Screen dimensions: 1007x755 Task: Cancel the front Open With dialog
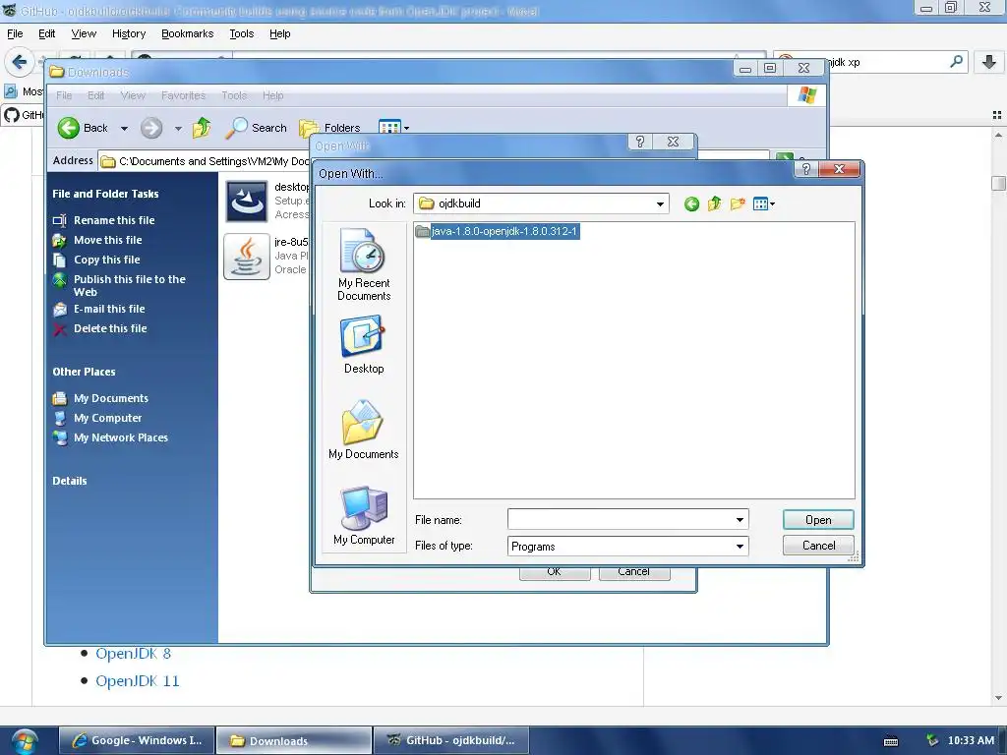(818, 546)
